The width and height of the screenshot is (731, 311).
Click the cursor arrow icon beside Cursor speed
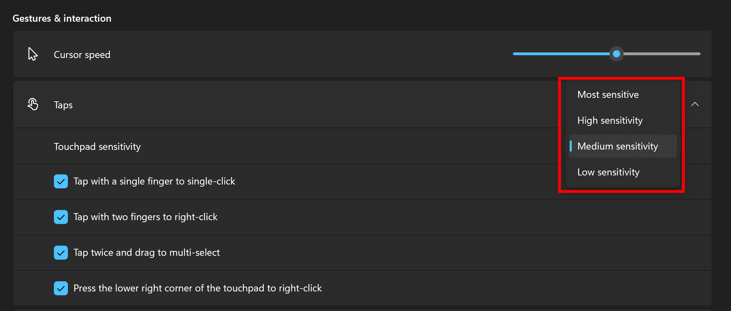point(33,54)
